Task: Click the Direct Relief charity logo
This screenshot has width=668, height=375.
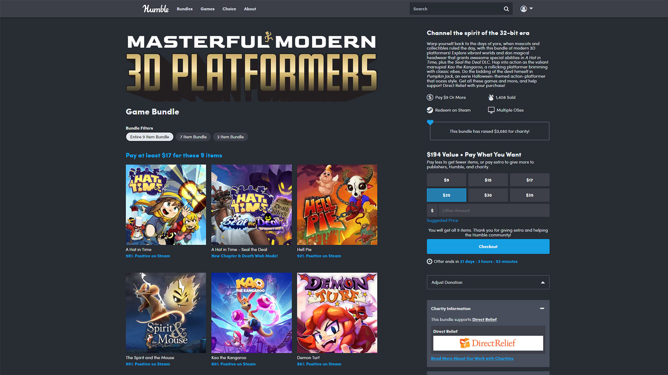Action: click(487, 342)
